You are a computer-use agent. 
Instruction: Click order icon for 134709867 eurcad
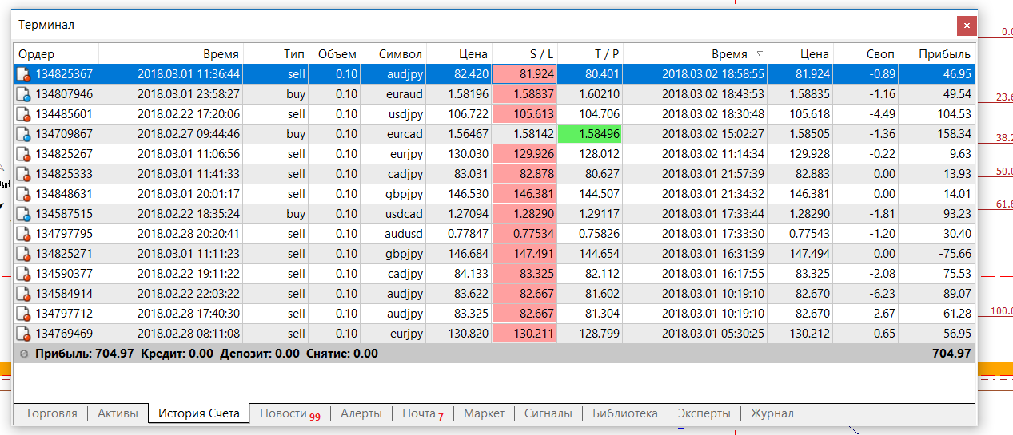pyautogui.click(x=25, y=134)
